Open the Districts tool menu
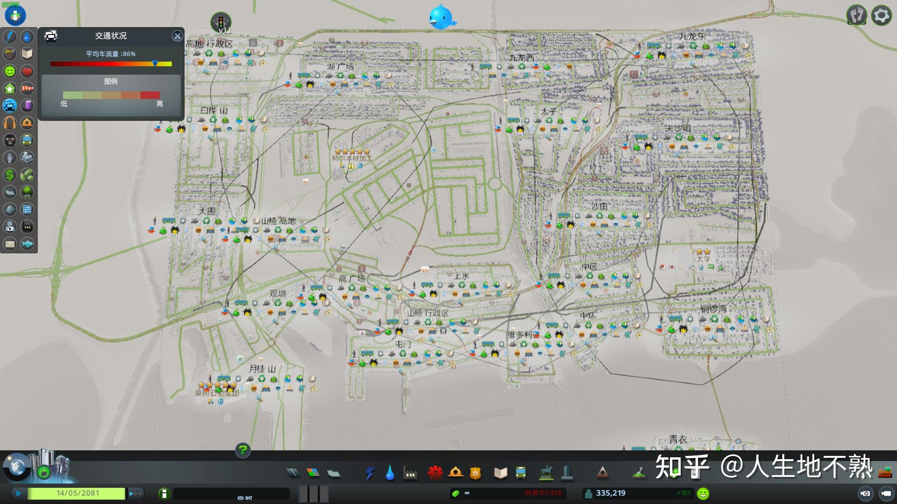The image size is (897, 504). [x=334, y=473]
